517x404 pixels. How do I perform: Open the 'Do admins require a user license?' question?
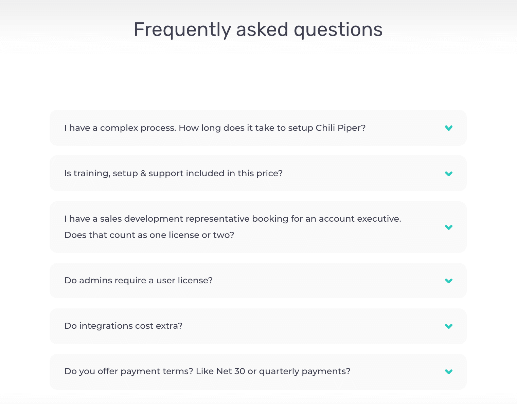point(138,281)
